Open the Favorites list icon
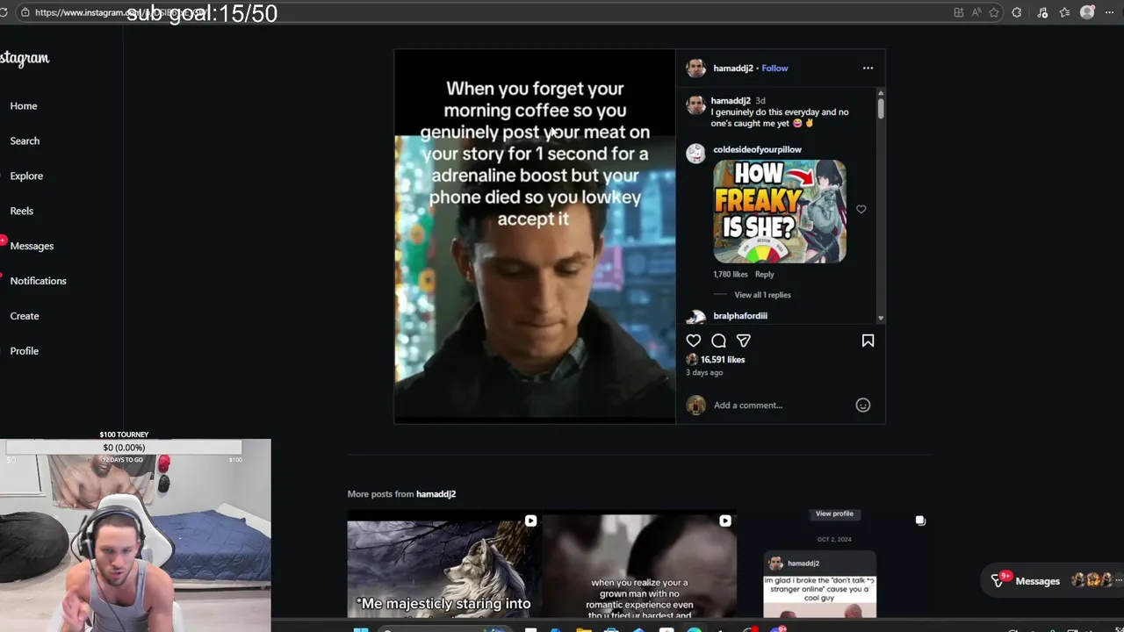 coord(1064,12)
